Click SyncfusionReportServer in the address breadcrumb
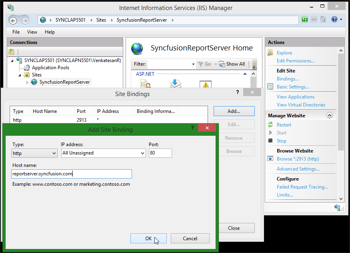The height and width of the screenshot is (253, 350). click(142, 20)
